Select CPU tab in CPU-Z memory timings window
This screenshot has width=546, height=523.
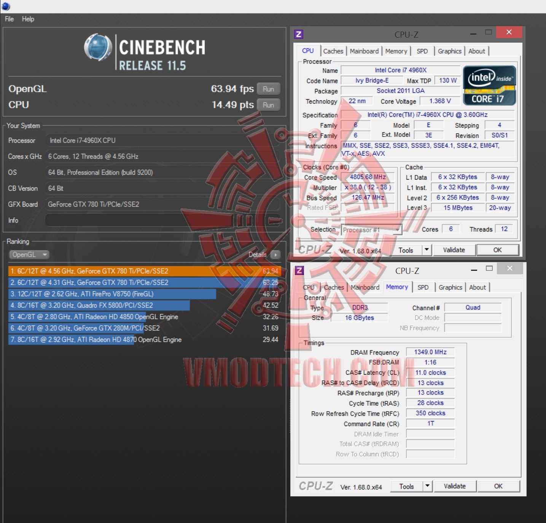309,287
